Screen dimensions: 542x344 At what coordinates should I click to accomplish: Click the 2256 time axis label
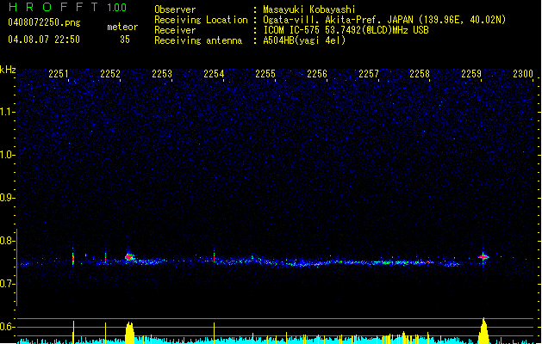(317, 74)
